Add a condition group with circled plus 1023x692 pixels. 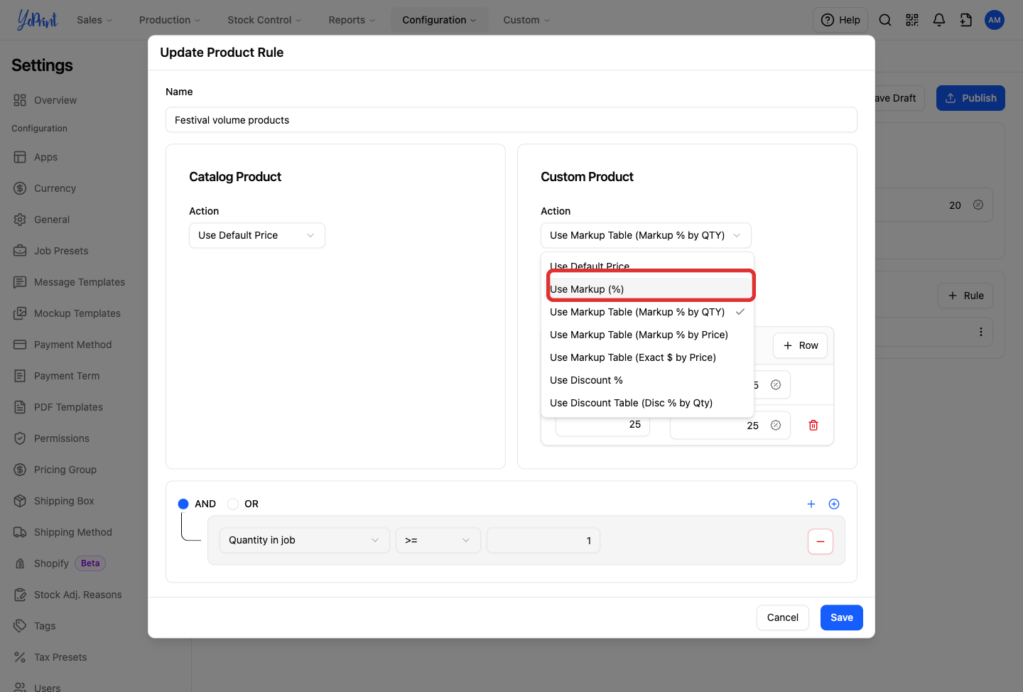click(834, 504)
